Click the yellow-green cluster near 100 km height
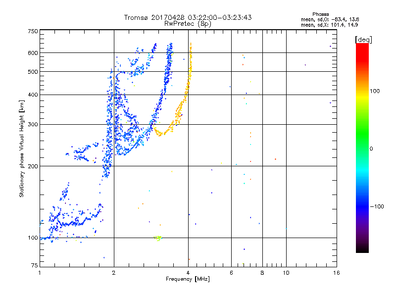This screenshot has height=297, width=396. click(x=158, y=238)
